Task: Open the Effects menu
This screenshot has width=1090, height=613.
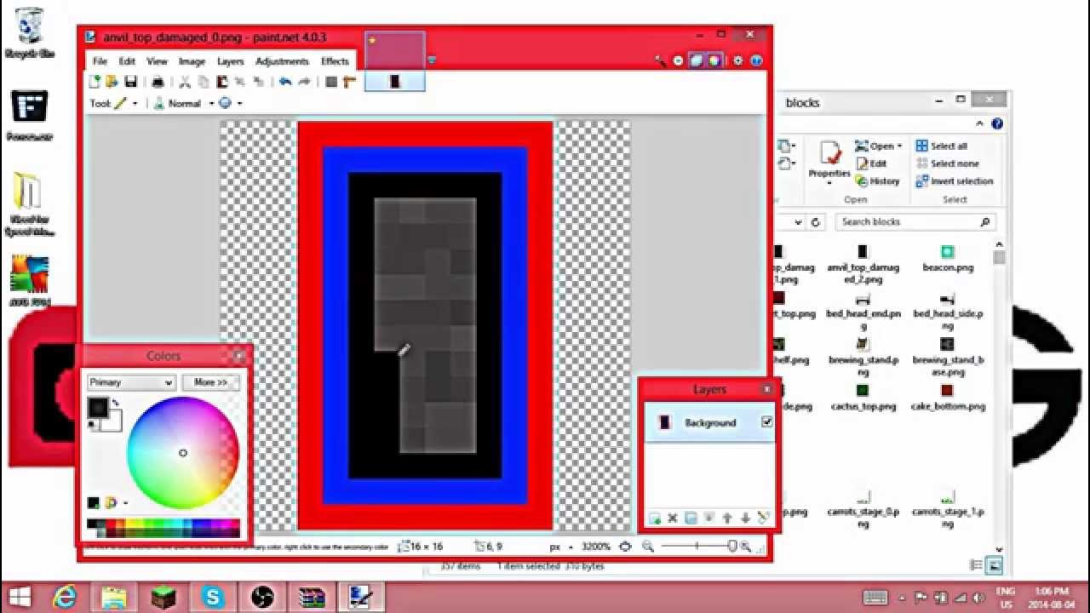Action: (x=335, y=61)
